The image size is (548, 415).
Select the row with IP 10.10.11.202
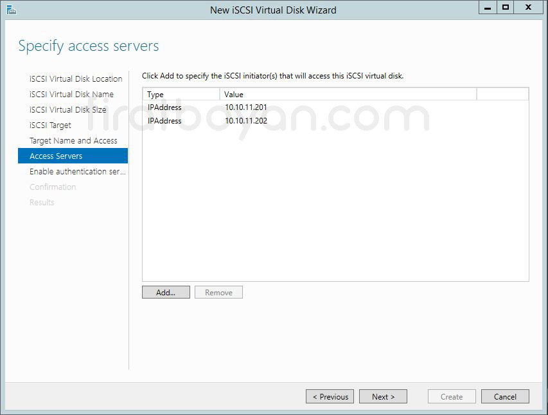pyautogui.click(x=335, y=121)
